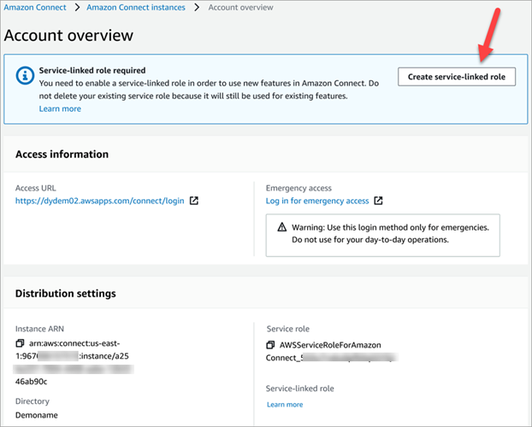Select Log in for emergency access link
This screenshot has height=427, width=532.
[317, 202]
